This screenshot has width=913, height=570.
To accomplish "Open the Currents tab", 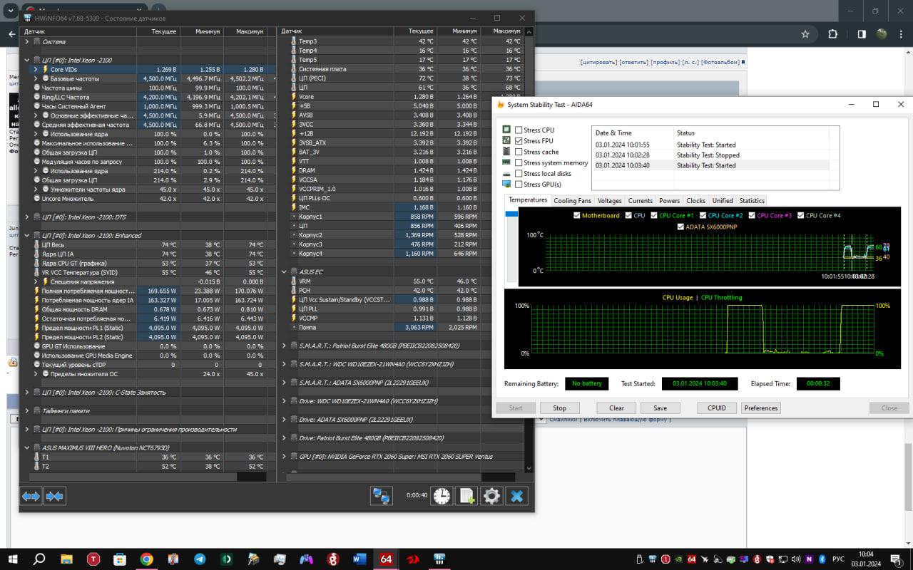I will tap(641, 201).
